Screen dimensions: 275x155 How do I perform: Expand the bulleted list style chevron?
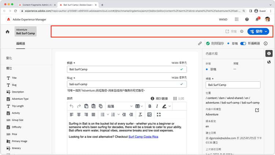[x=108, y=114]
